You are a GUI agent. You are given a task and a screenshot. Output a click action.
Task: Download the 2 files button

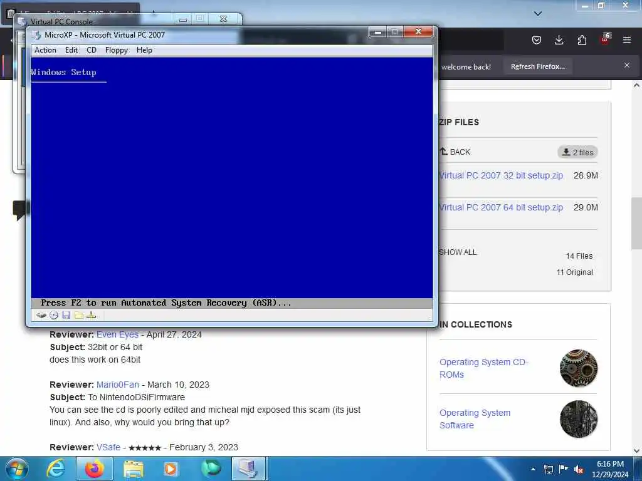click(x=577, y=152)
